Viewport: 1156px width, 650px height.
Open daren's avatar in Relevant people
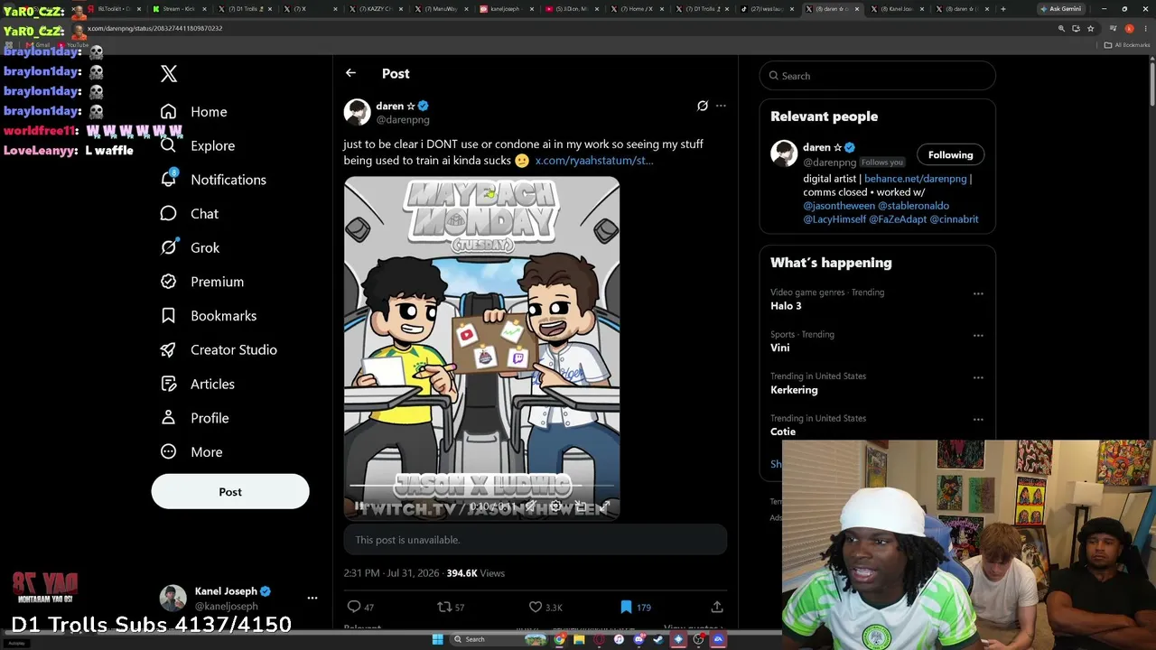tap(784, 153)
